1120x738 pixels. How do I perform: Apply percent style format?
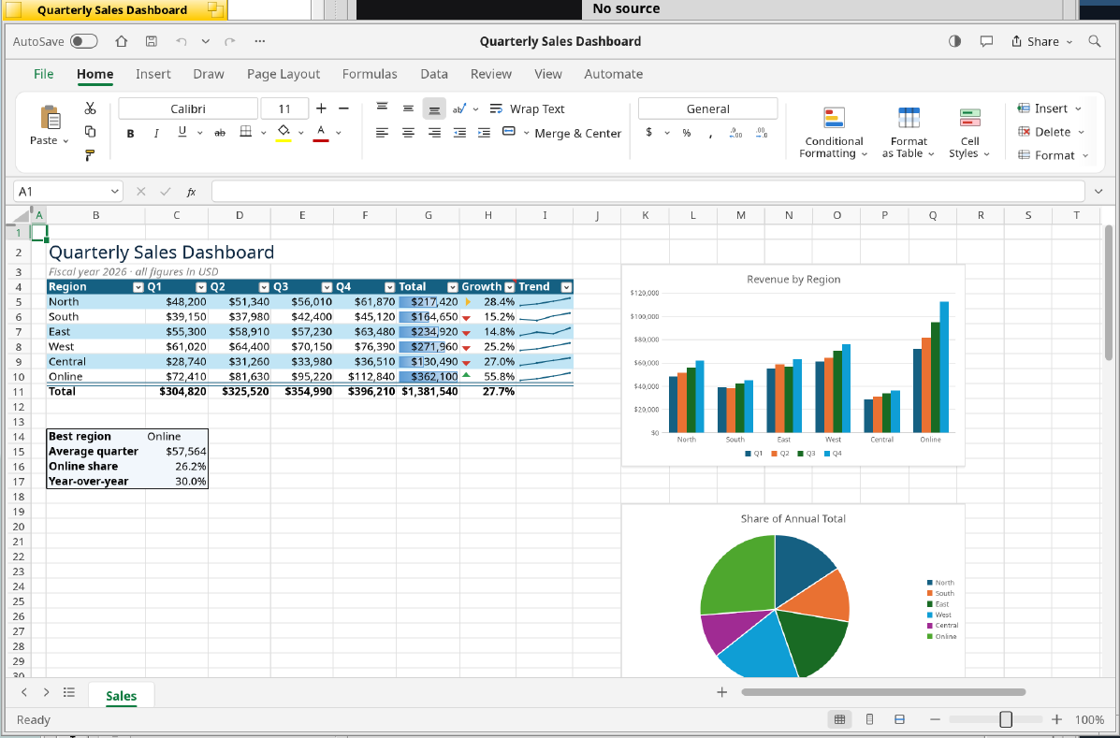click(x=687, y=133)
